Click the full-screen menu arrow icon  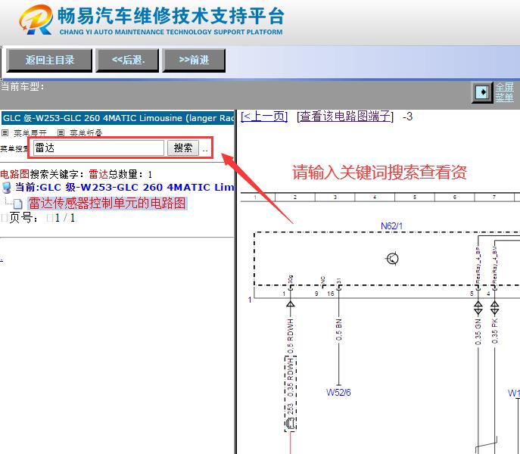(x=482, y=92)
